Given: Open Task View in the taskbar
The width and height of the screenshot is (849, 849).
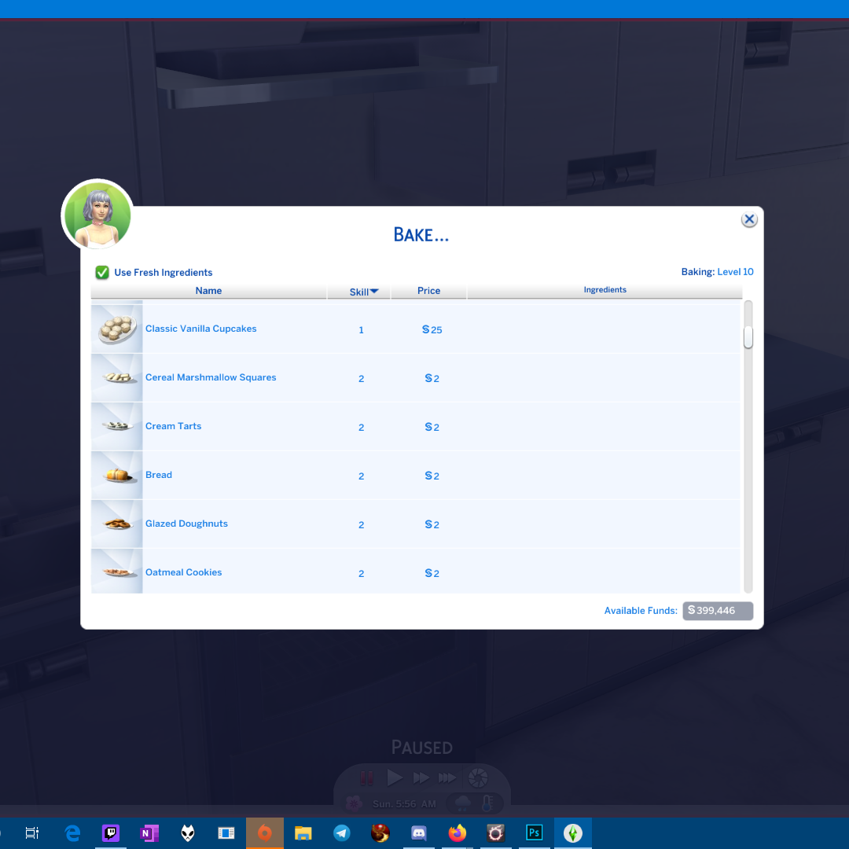Looking at the screenshot, I should 32,832.
